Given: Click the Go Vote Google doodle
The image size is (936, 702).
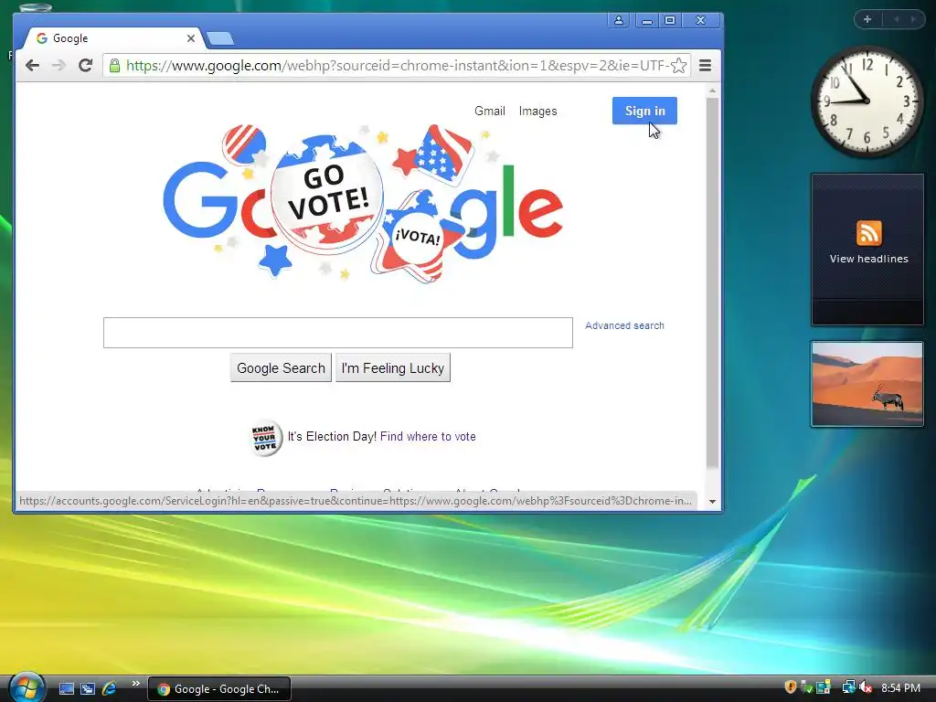Looking at the screenshot, I should point(363,203).
